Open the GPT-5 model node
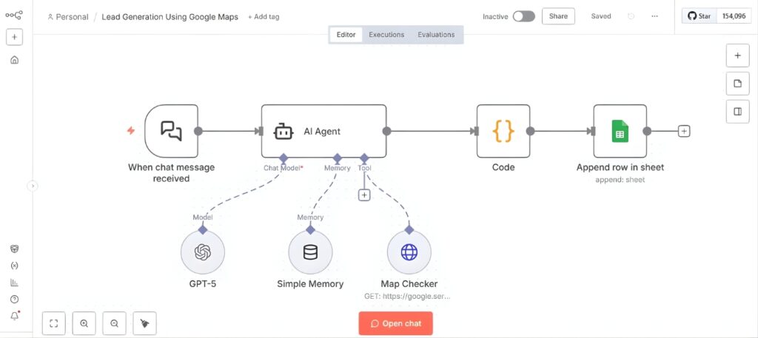 (202, 252)
